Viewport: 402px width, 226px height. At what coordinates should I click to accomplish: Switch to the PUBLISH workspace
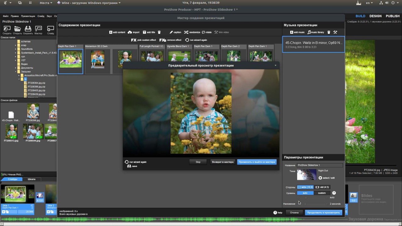(393, 16)
